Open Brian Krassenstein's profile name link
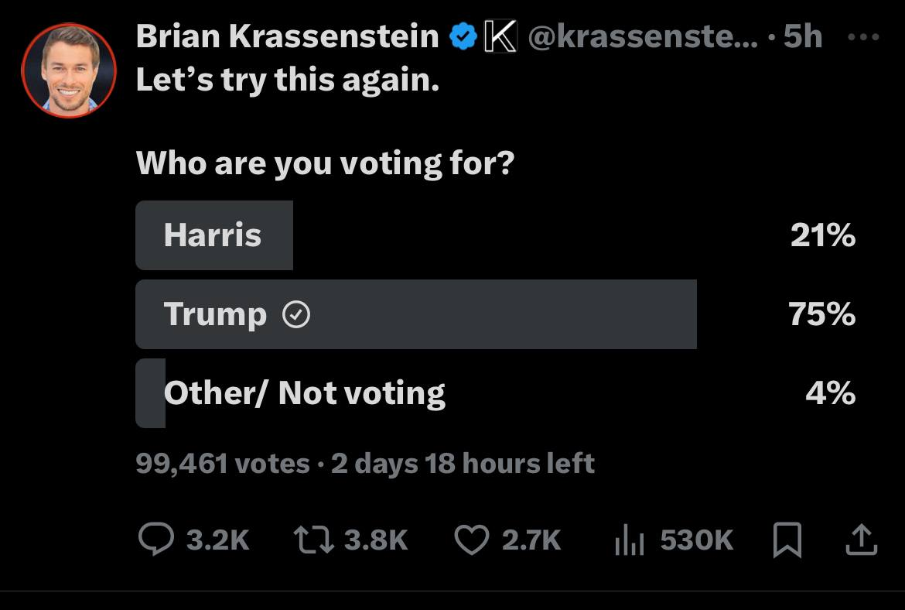Screen dimensions: 905x610 pyautogui.click(x=288, y=36)
